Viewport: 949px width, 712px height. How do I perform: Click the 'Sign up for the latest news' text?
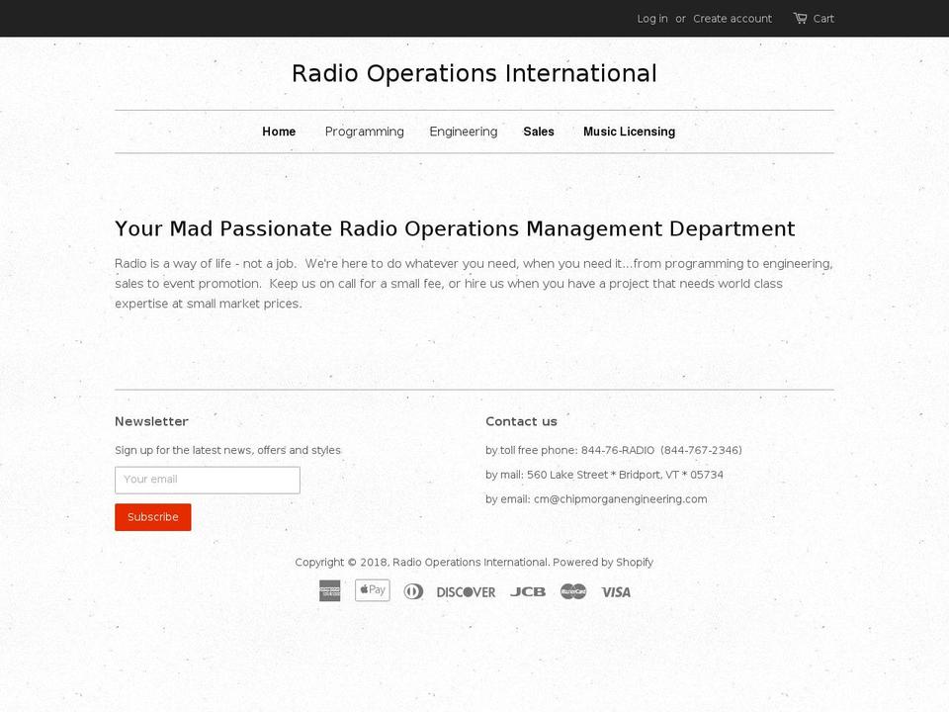click(227, 450)
